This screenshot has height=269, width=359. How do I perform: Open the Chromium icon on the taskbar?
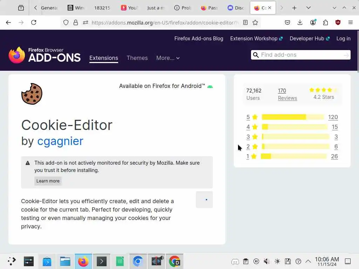point(137,261)
